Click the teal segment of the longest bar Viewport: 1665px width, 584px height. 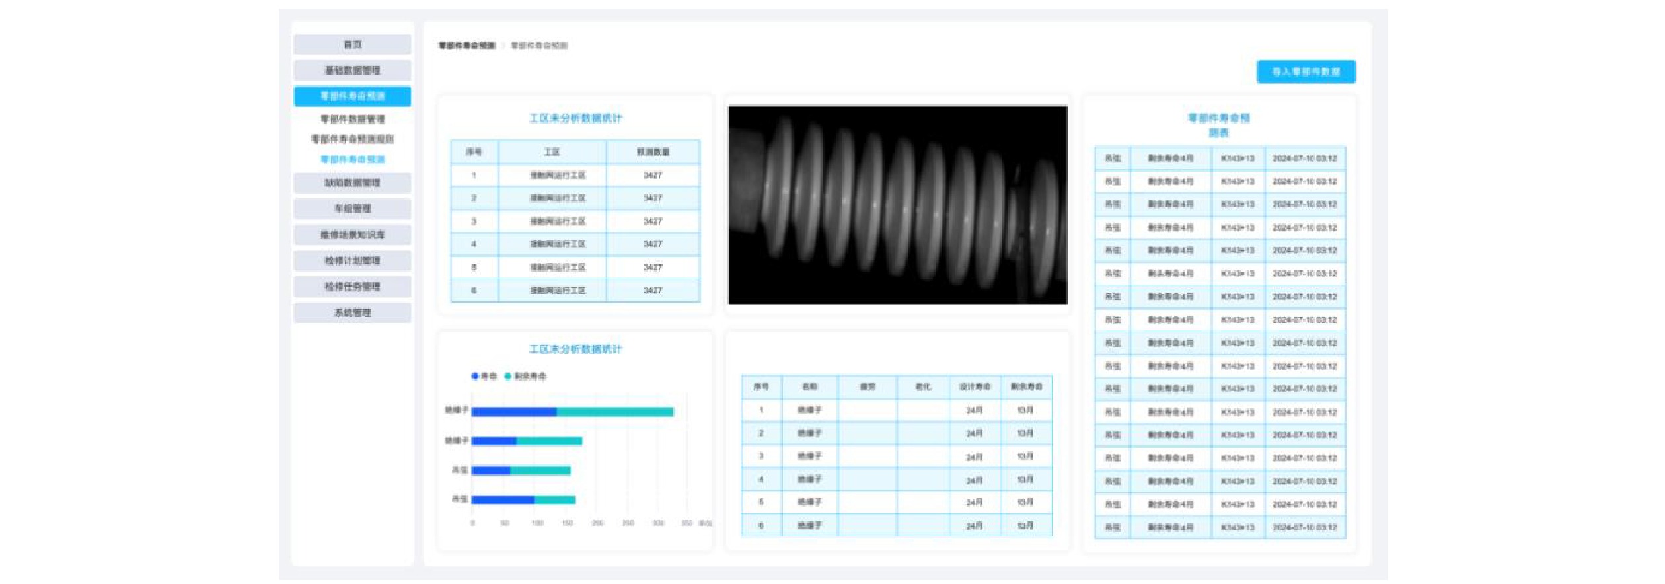pyautogui.click(x=614, y=412)
